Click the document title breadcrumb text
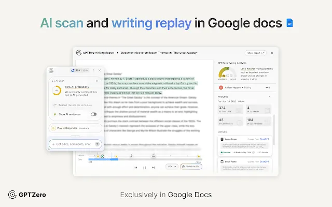The height and width of the screenshot is (207, 332). (159, 53)
